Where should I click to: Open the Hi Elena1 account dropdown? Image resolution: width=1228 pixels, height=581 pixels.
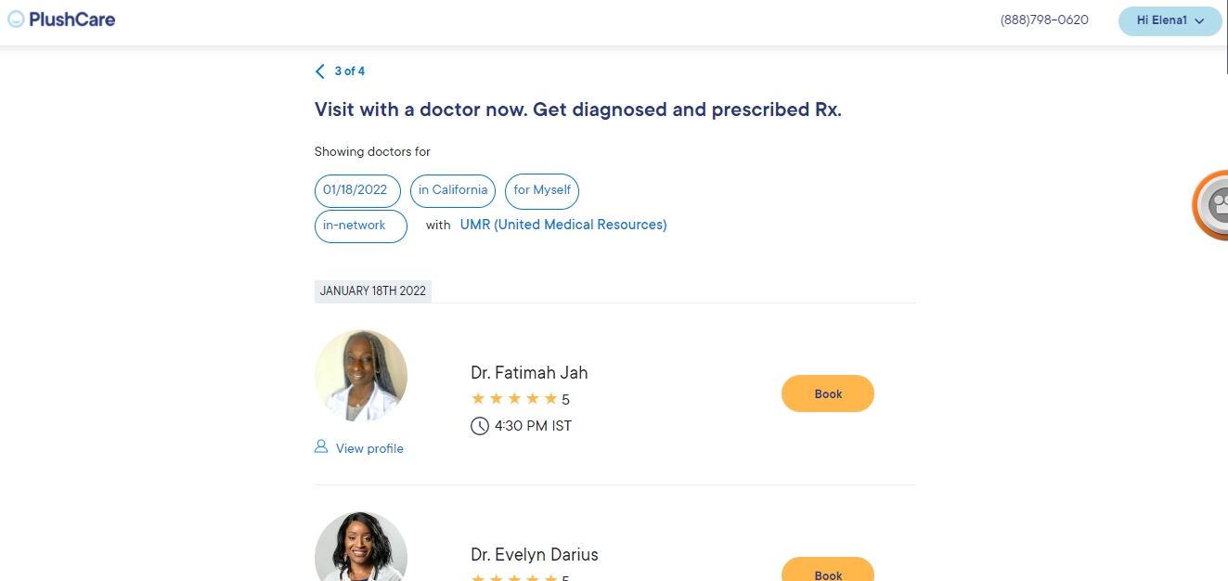click(x=1170, y=20)
